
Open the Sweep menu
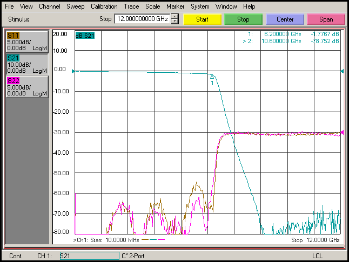coord(75,6)
